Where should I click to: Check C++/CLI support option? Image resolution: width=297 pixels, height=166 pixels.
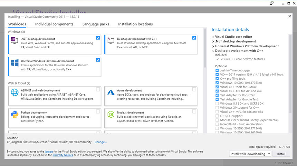[217, 116]
